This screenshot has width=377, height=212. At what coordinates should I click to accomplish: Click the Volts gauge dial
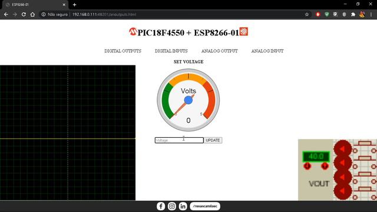point(188,100)
